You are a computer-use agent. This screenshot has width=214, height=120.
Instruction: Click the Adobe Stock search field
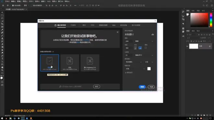76,86
